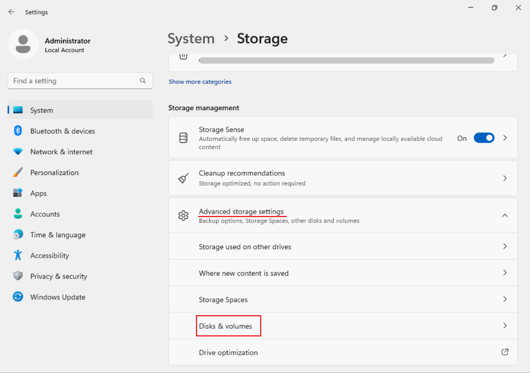530x373 pixels.
Task: Collapse Advanced storage settings chevron
Action: (505, 215)
